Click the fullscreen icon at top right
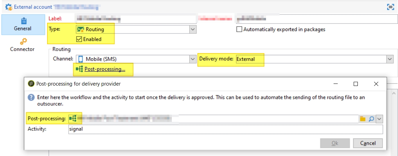The width and height of the screenshot is (398, 156). tap(390, 7)
